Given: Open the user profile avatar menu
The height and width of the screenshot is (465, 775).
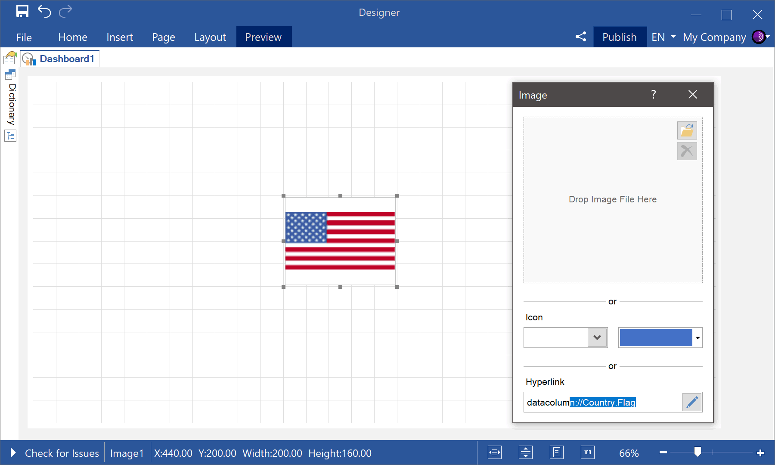Looking at the screenshot, I should pos(759,37).
